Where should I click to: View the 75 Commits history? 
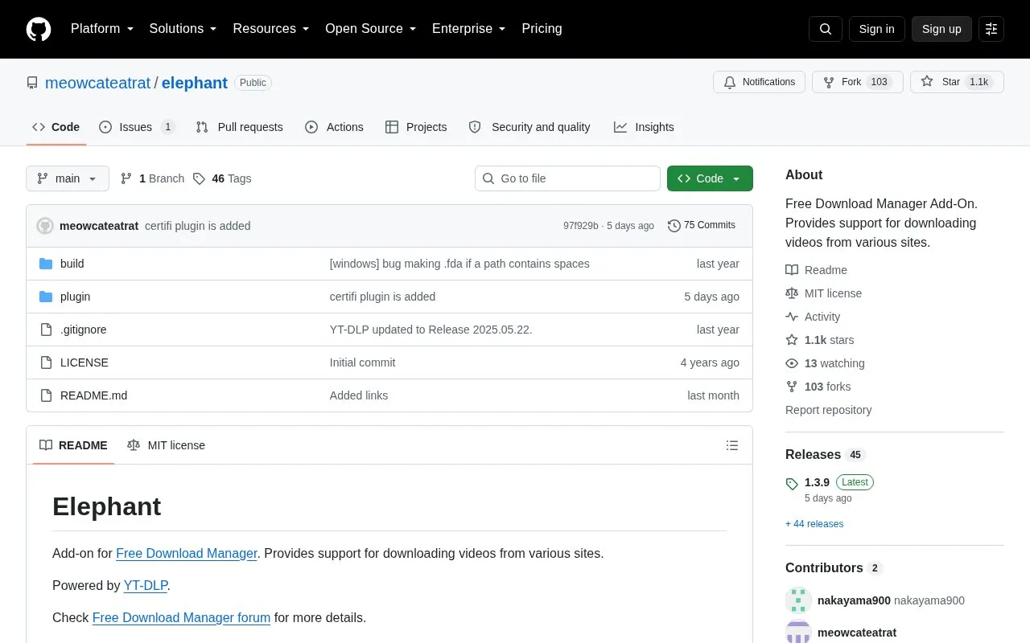702,225
